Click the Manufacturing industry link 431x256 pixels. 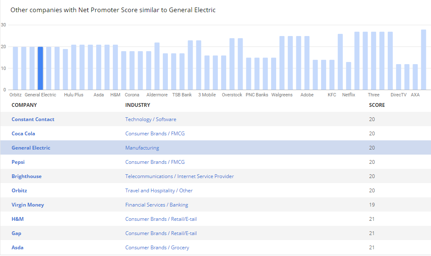point(142,148)
